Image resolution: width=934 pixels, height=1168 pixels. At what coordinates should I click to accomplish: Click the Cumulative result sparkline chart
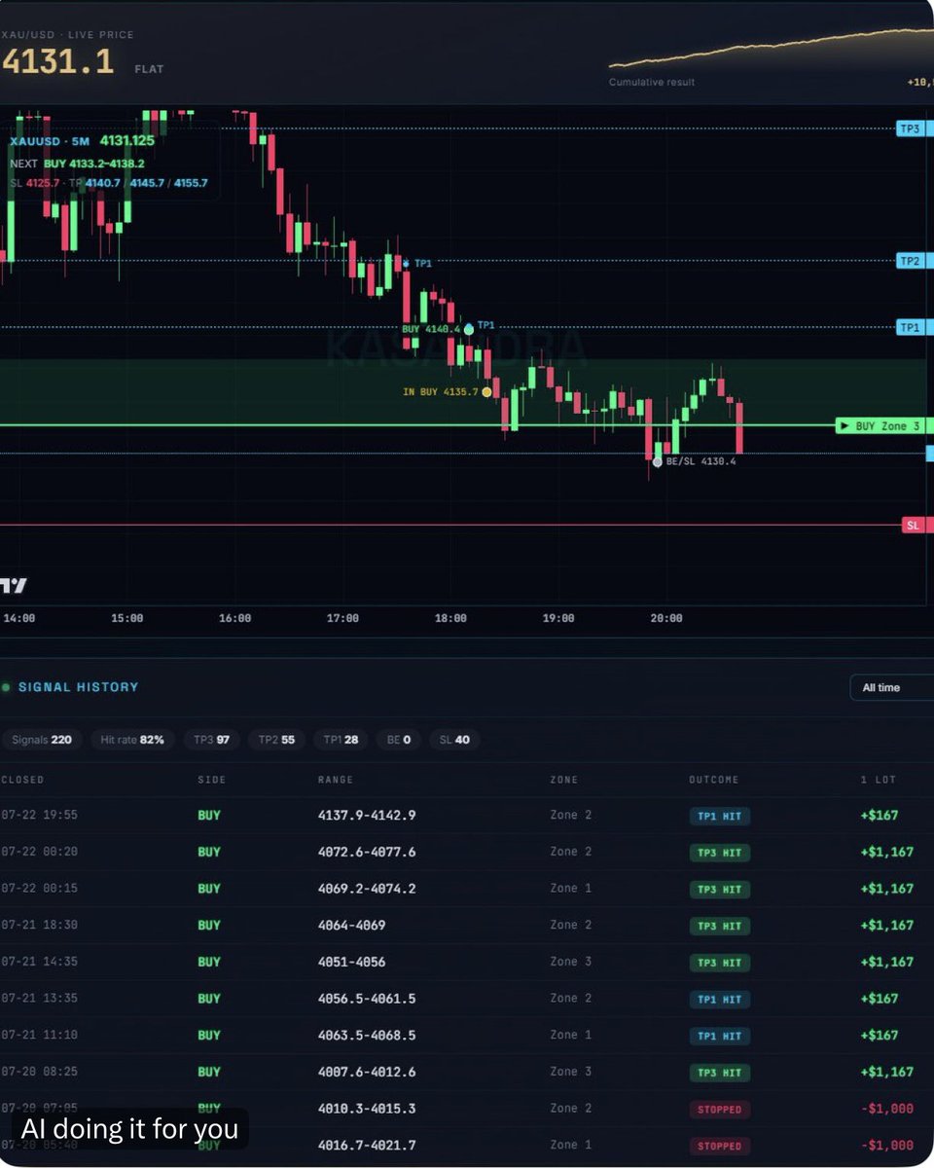click(771, 49)
